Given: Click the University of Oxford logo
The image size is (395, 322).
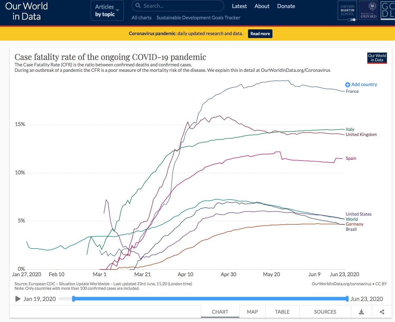Looking at the screenshot, I should point(369,11).
